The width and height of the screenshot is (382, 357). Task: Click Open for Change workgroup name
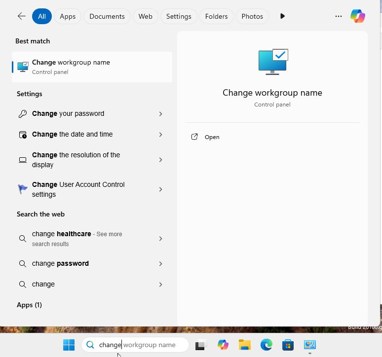(212, 137)
